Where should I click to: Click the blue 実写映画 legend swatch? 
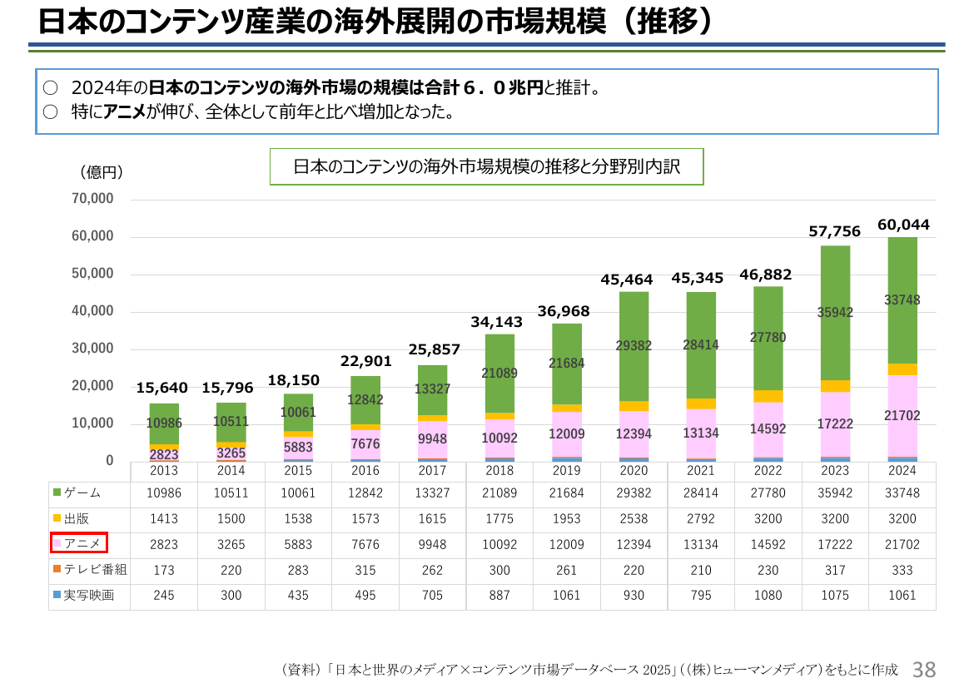pos(57,595)
